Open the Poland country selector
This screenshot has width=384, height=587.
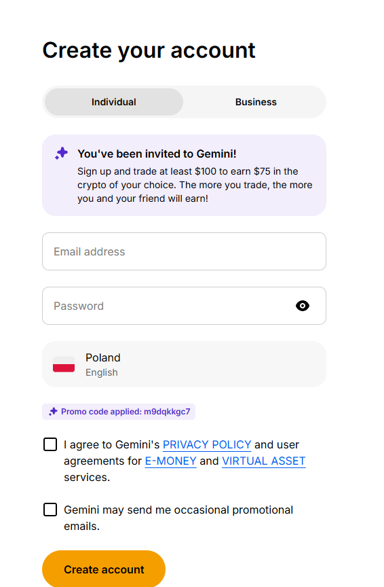184,364
